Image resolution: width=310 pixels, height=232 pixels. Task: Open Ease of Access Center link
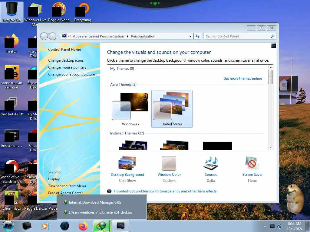(x=65, y=193)
